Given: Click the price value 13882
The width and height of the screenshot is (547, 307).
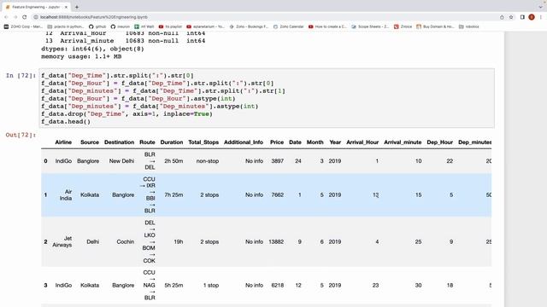Looking at the screenshot, I should 276,241.
